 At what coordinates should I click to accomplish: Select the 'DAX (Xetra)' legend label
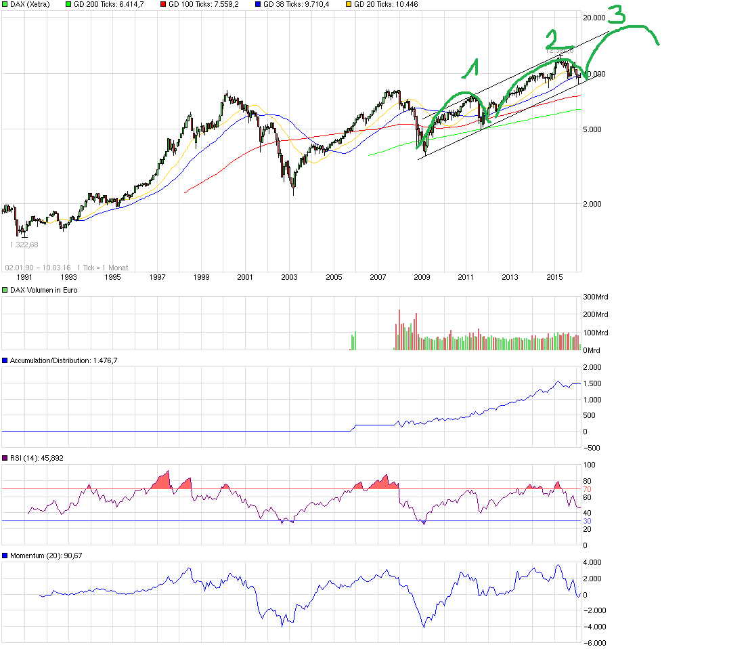tap(30, 4)
